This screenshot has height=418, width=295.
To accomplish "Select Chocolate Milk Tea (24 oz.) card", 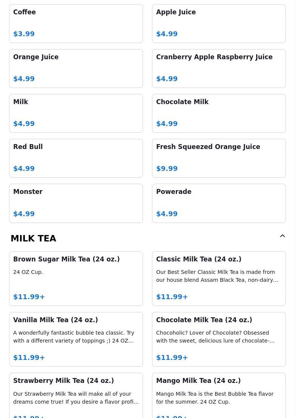I will pos(219,340).
